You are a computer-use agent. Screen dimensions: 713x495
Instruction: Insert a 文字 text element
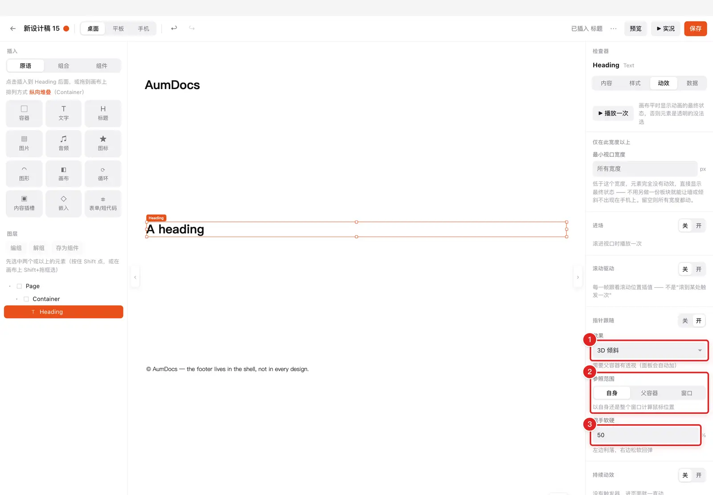pyautogui.click(x=64, y=113)
